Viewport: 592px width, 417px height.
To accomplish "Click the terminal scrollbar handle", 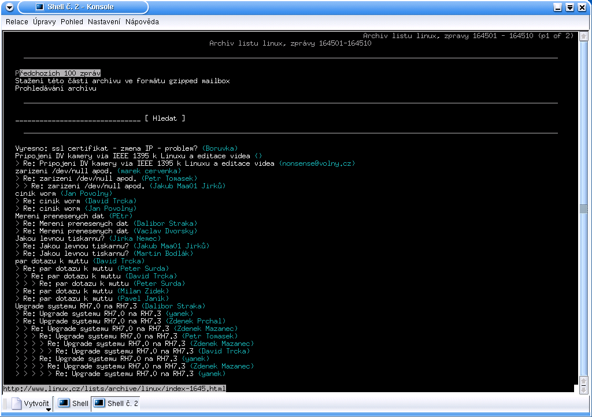I will tap(583, 208).
